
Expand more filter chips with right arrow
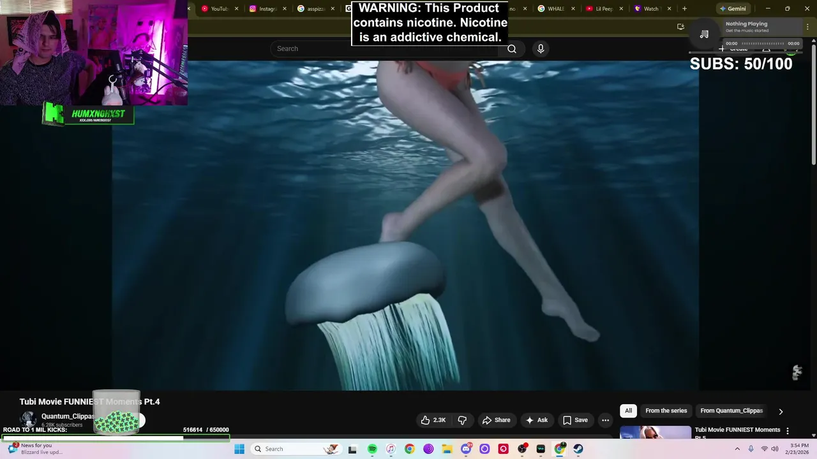pos(781,411)
